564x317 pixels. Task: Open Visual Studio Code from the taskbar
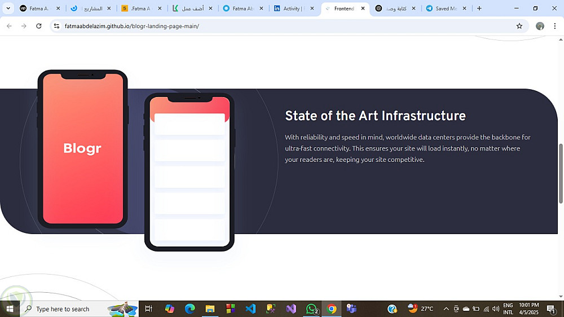tap(250, 309)
